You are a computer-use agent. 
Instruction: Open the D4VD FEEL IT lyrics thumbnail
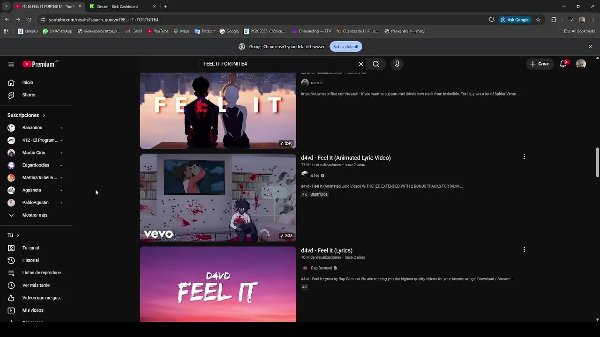(218, 284)
